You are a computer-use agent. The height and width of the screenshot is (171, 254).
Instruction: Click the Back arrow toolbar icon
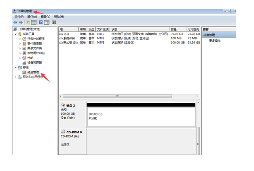click(x=15, y=22)
